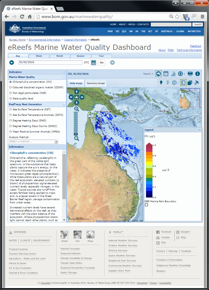Select Chlorophyll-a concentration (Chl) radio

tap(11, 82)
